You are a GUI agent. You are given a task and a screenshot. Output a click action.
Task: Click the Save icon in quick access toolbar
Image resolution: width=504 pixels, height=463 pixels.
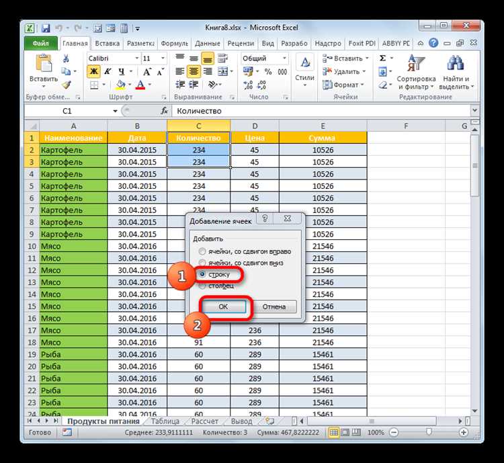point(46,28)
